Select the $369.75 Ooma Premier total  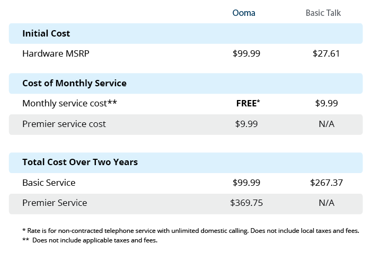(246, 203)
